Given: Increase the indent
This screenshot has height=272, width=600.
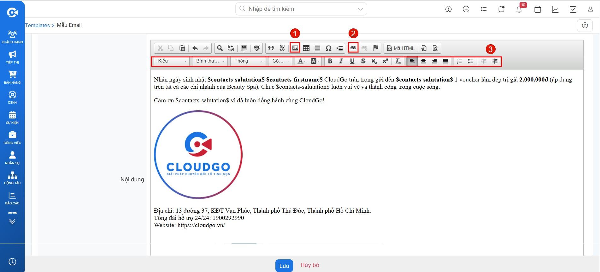Looking at the screenshot, I should coord(495,61).
